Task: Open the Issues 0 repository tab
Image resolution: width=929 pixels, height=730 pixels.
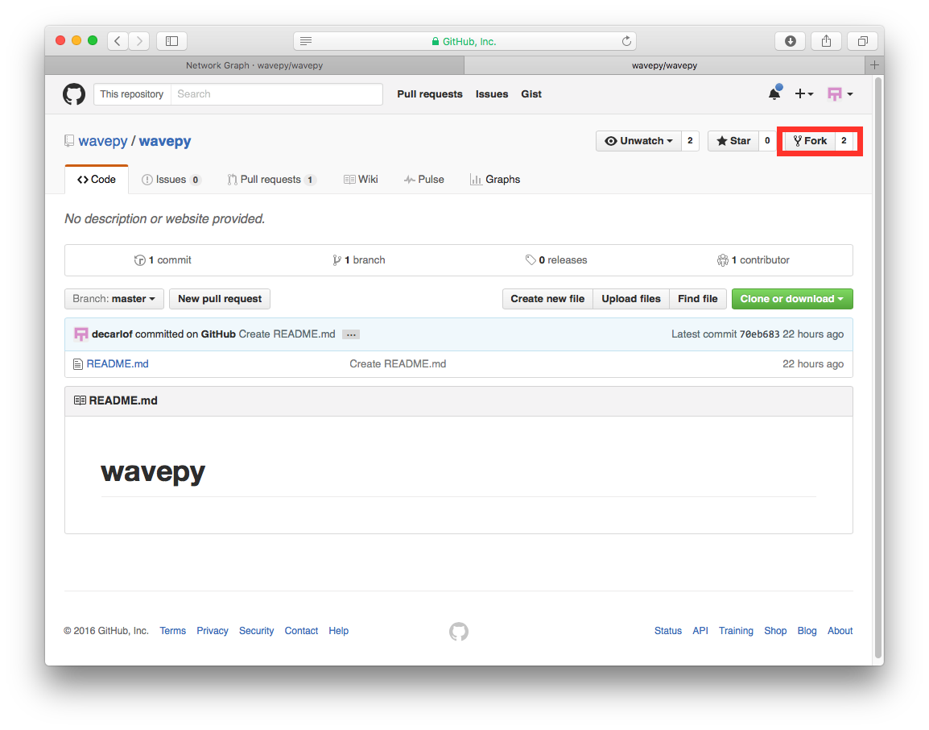Action: click(x=171, y=179)
